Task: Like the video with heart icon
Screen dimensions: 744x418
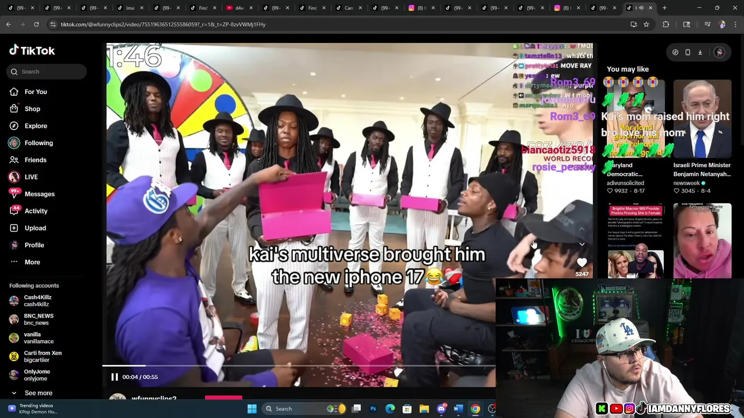Action: click(x=582, y=264)
